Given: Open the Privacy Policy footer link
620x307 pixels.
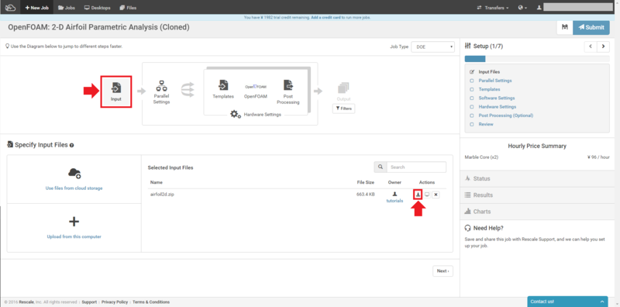Looking at the screenshot, I should tap(115, 302).
